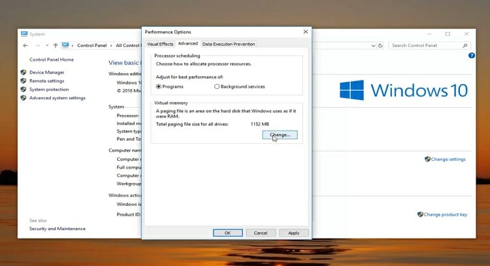Screen dimensions: 490x266
Task: Click the computer icon in address bar
Action: (x=65, y=45)
